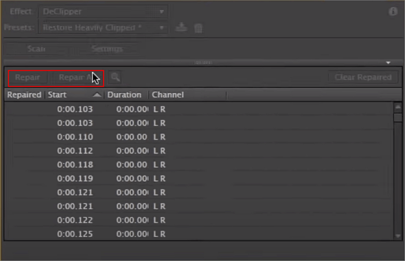Click the Repaired column header
The image size is (405, 261).
click(24, 95)
